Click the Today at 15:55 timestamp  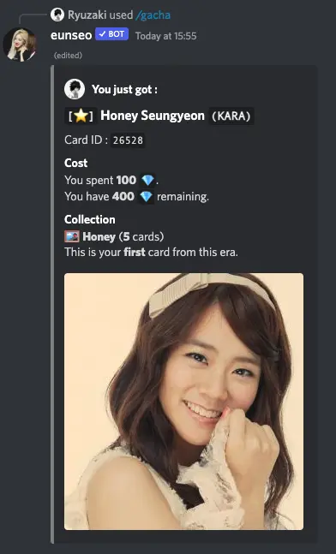(166, 36)
